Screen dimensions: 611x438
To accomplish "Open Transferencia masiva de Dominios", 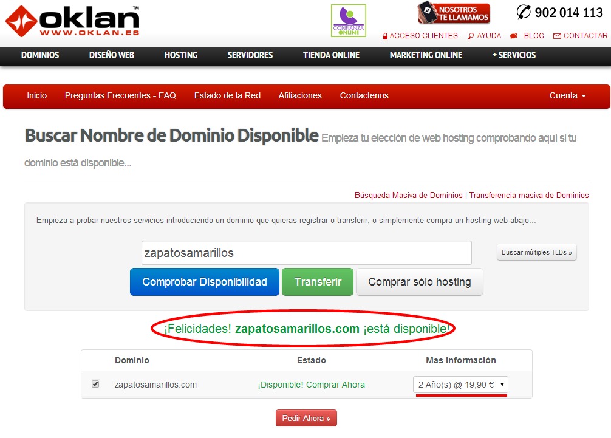I will pos(529,195).
